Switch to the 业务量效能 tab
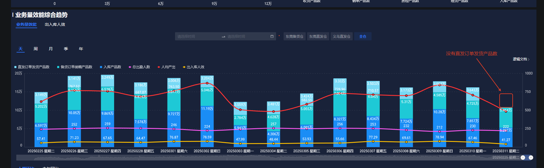The width and height of the screenshot is (544, 168). pyautogui.click(x=26, y=24)
